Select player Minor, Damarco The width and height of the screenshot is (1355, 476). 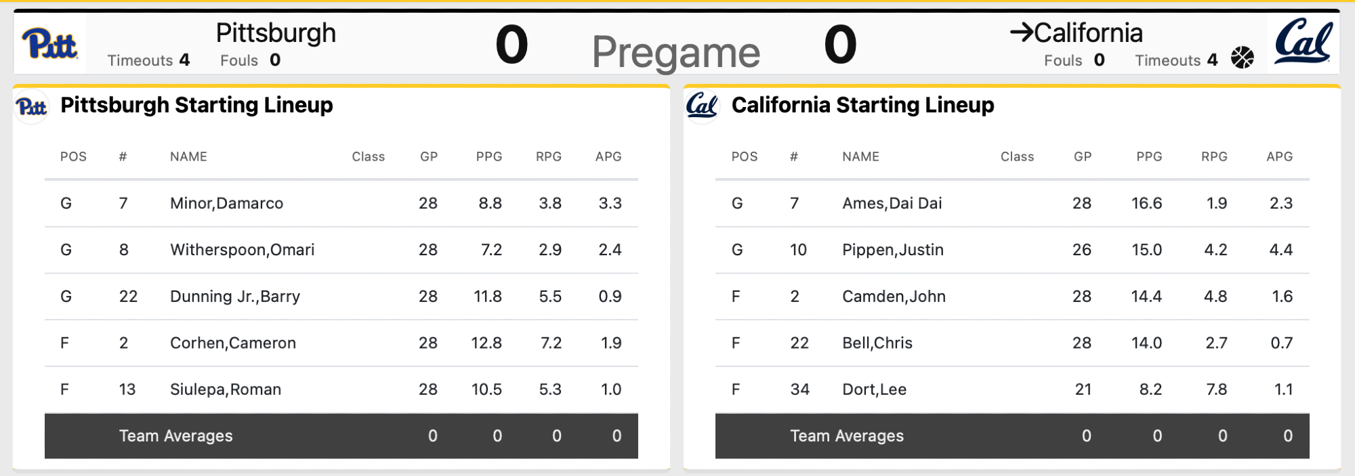226,203
